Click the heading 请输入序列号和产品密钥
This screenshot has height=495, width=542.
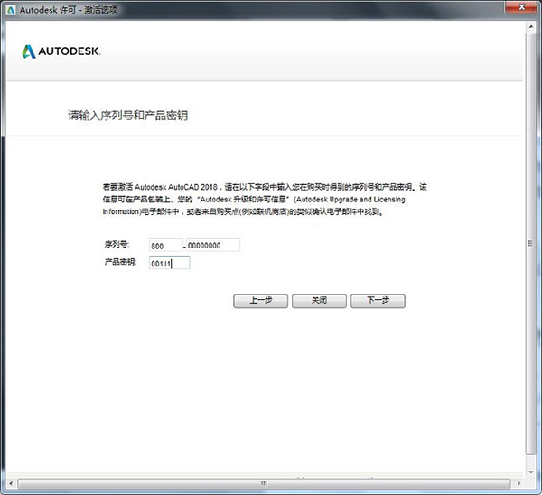click(128, 115)
